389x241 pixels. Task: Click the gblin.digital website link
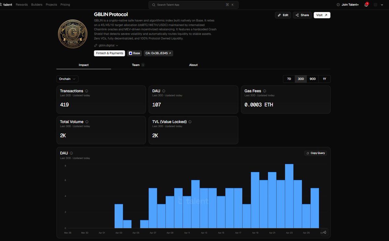click(106, 45)
